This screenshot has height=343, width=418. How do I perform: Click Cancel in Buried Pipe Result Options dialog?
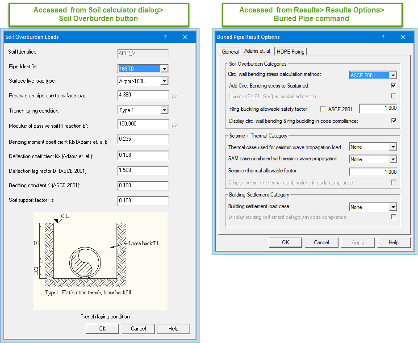[x=321, y=243]
